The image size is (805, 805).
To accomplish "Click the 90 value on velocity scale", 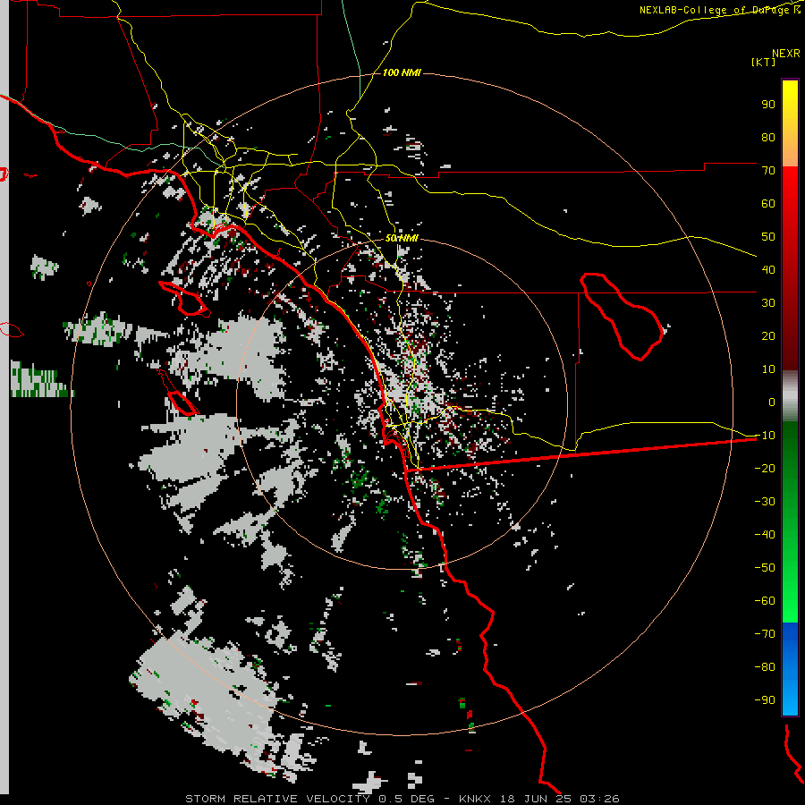I will click(x=768, y=105).
